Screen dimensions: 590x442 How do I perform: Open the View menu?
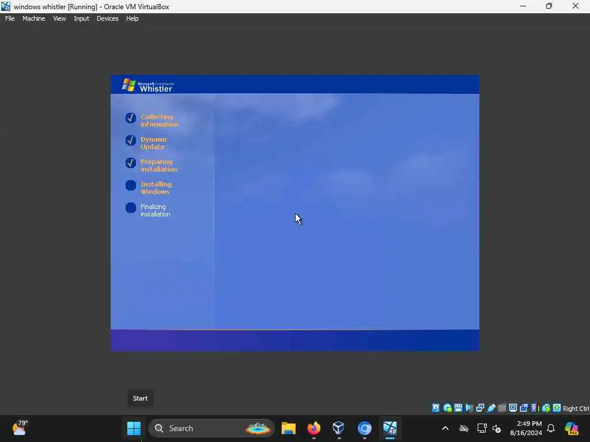pos(59,18)
